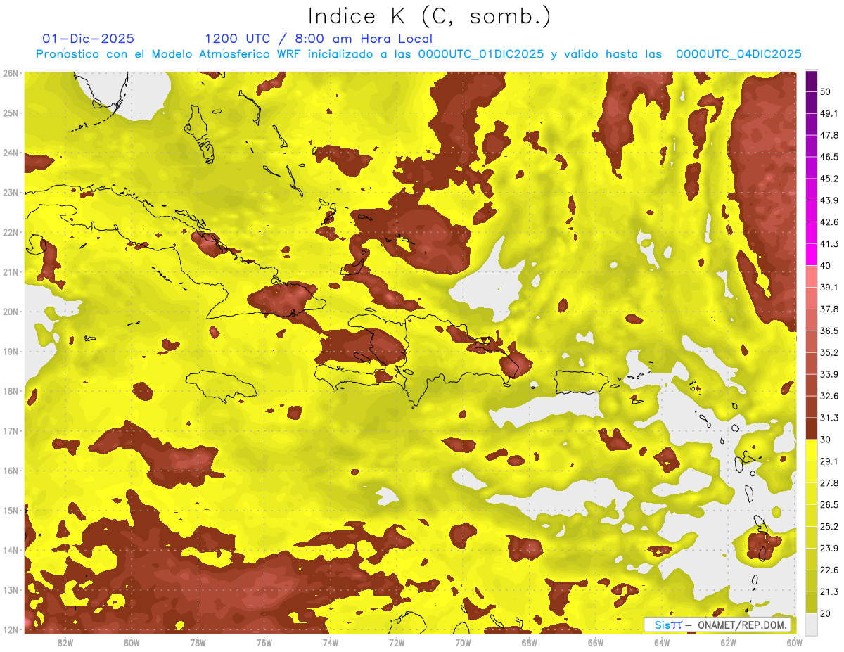This screenshot has height=652, width=844.
Task: Click the colorbar value 46.5
Action: click(x=829, y=157)
